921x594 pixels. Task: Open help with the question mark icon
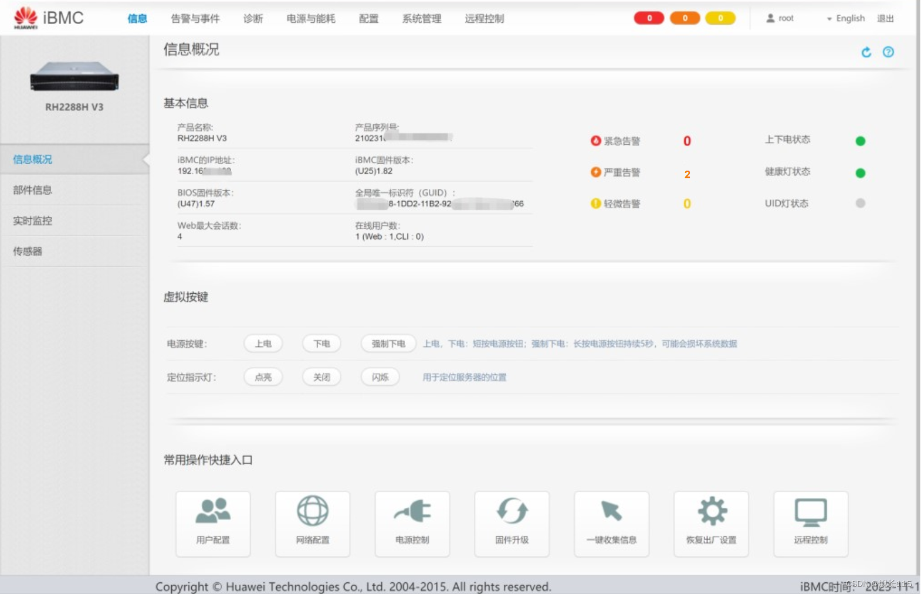(x=889, y=52)
